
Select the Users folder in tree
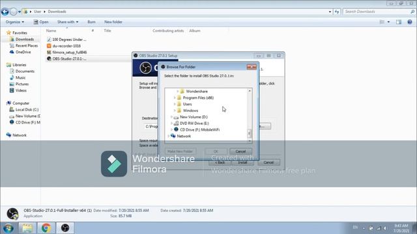[187, 104]
